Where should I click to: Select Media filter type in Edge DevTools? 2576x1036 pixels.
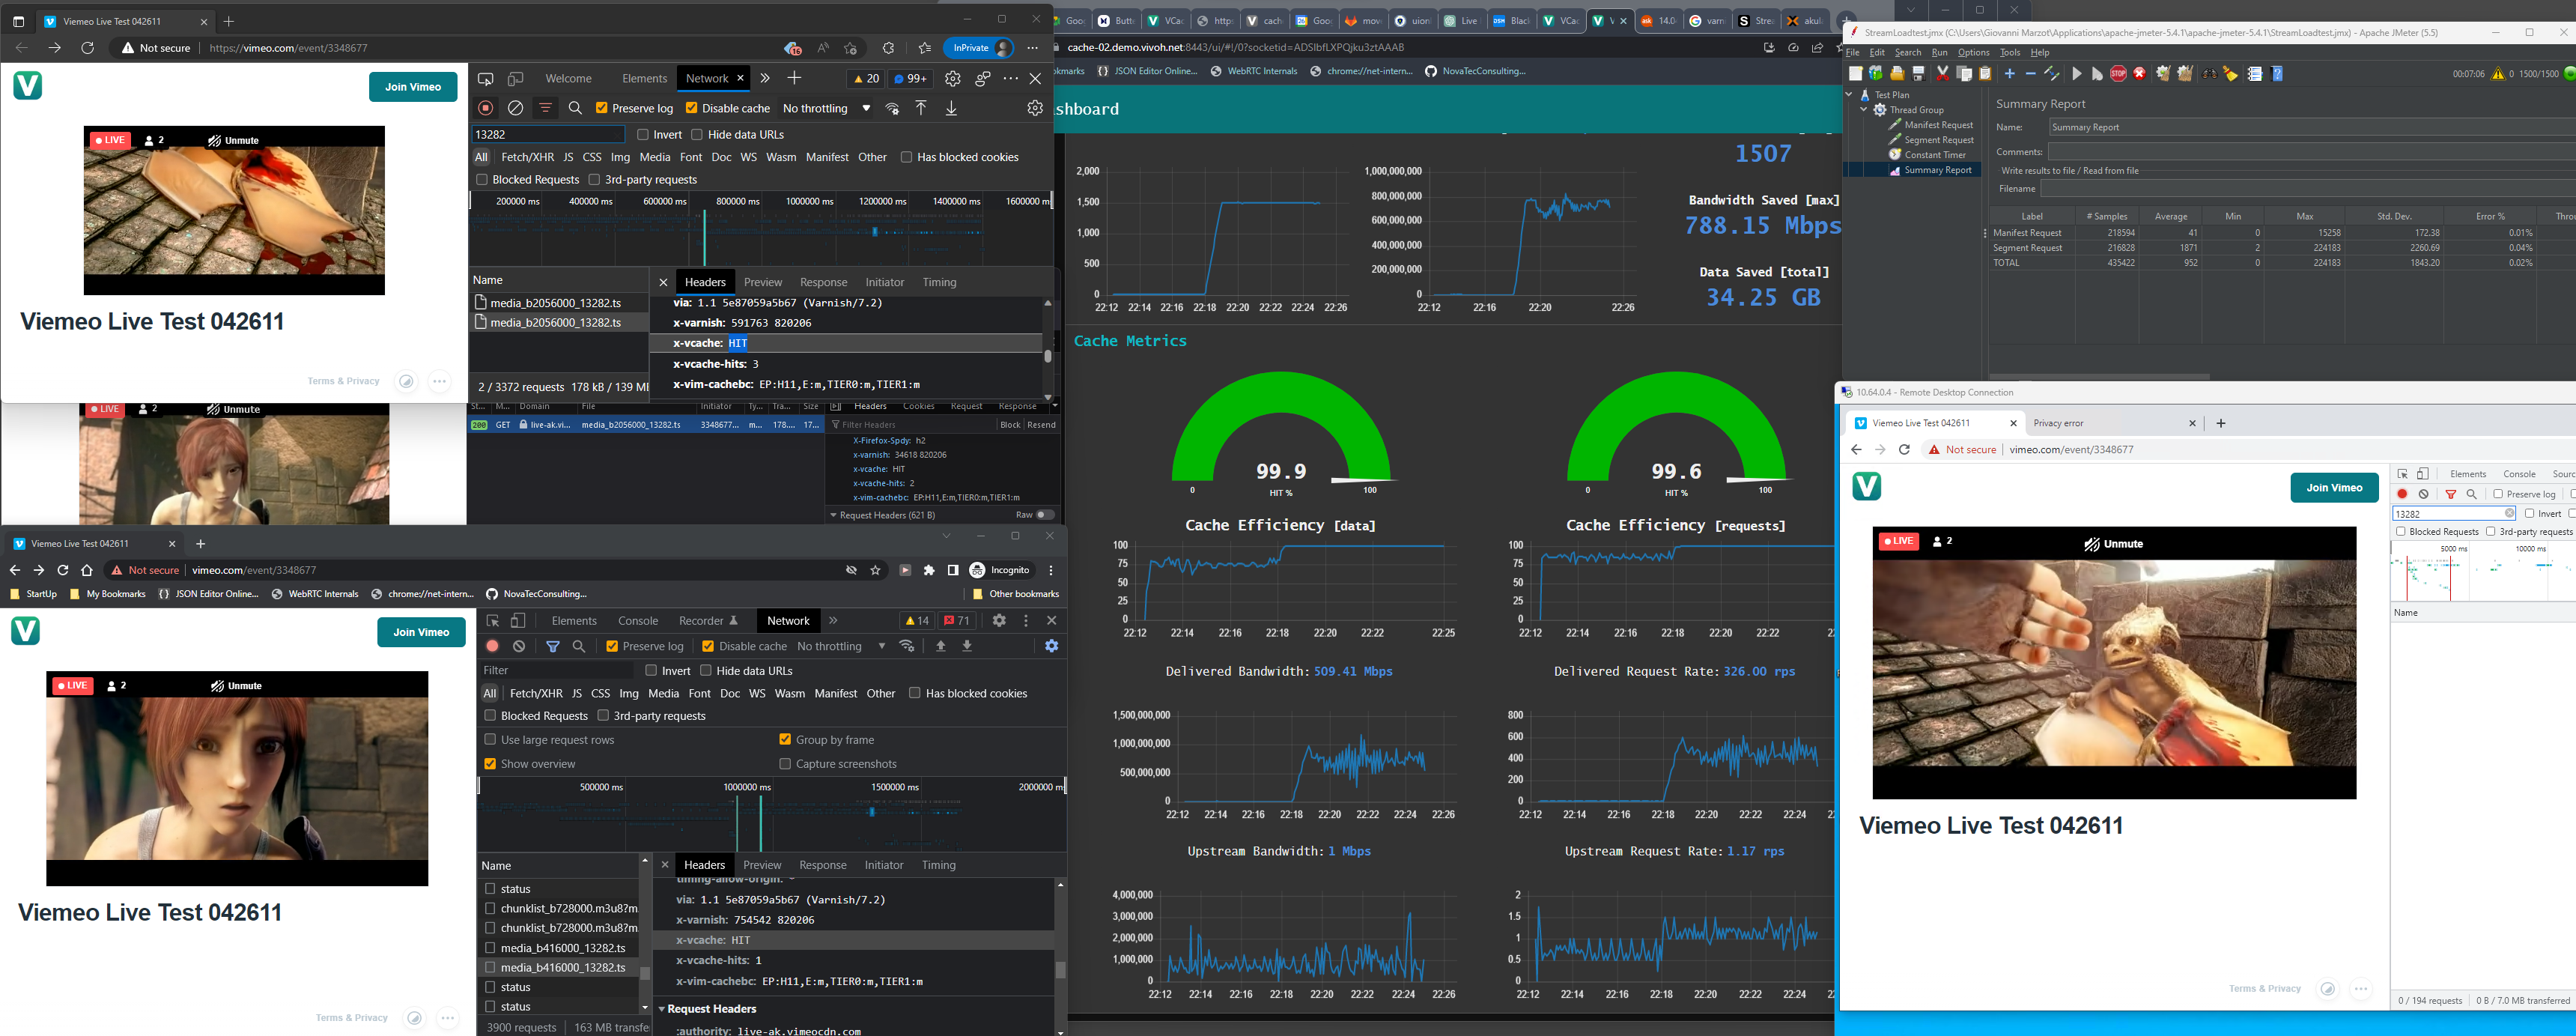655,157
